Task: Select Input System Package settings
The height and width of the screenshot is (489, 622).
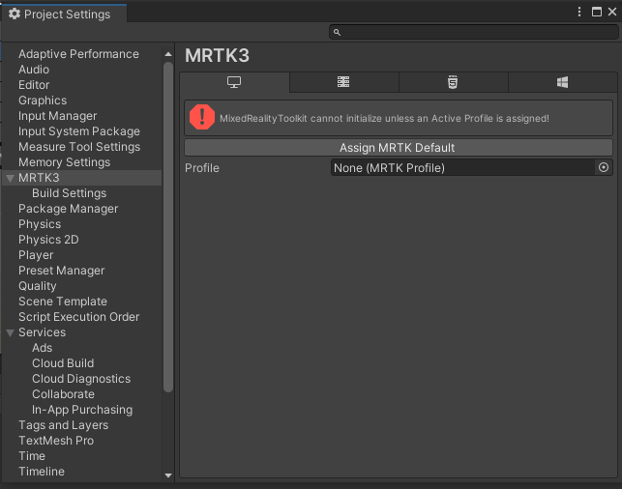Action: [79, 131]
